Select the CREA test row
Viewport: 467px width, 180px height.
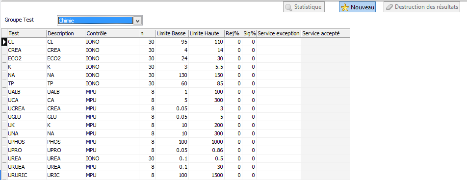pyautogui.click(x=176, y=50)
